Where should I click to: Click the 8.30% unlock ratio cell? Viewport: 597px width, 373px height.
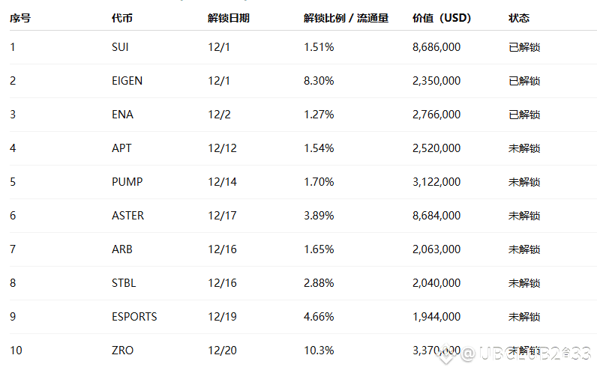pyautogui.click(x=319, y=81)
